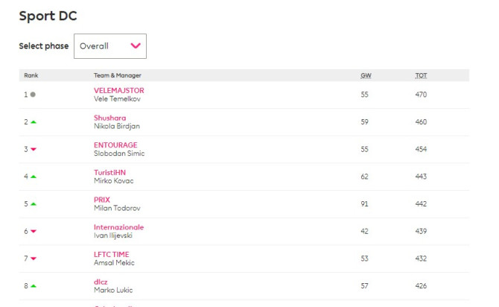Image resolution: width=499 pixels, height=307 pixels.
Task: Open VELEMAJSTOR team link
Action: [118, 90]
